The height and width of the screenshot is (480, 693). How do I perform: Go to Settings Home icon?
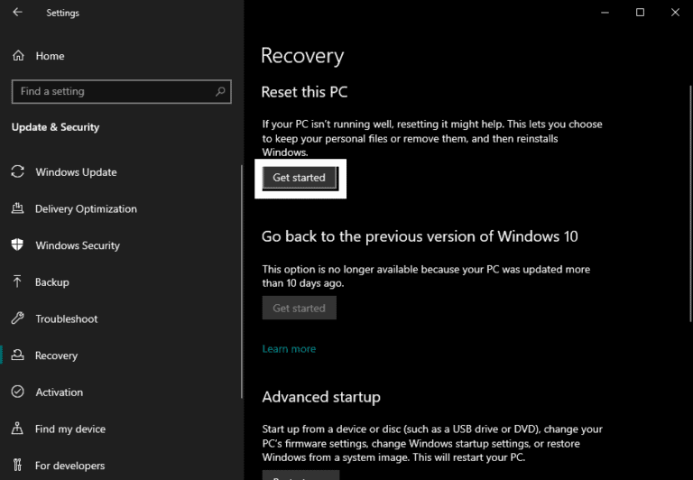18,56
